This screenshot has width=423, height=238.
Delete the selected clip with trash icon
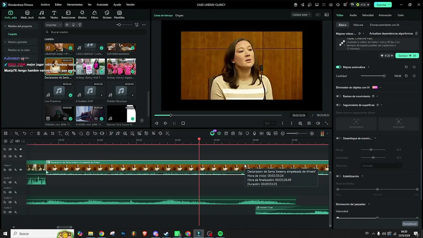[38, 133]
